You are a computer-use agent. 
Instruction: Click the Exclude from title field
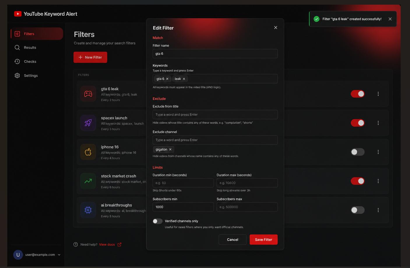pos(215,114)
